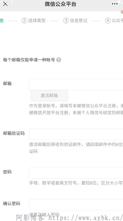Focus the 邮箱验证码 input field
Viewport: 123px width, 221px height.
(76, 134)
